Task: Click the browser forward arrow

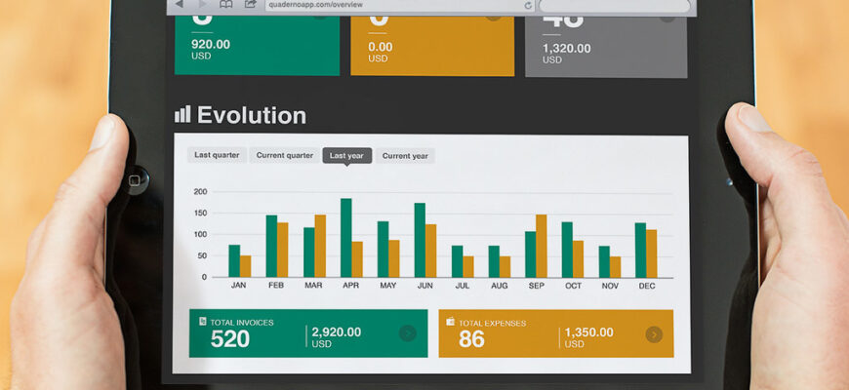Action: tap(202, 5)
